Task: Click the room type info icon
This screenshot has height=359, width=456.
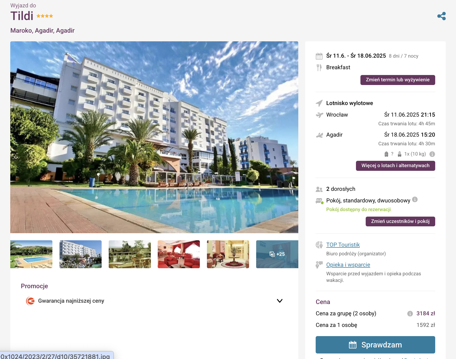Action: click(415, 200)
